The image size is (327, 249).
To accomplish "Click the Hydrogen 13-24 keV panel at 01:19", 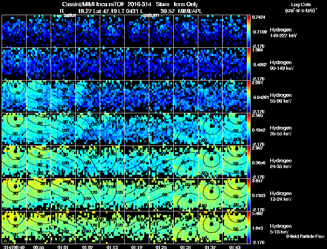I will point(137,195).
